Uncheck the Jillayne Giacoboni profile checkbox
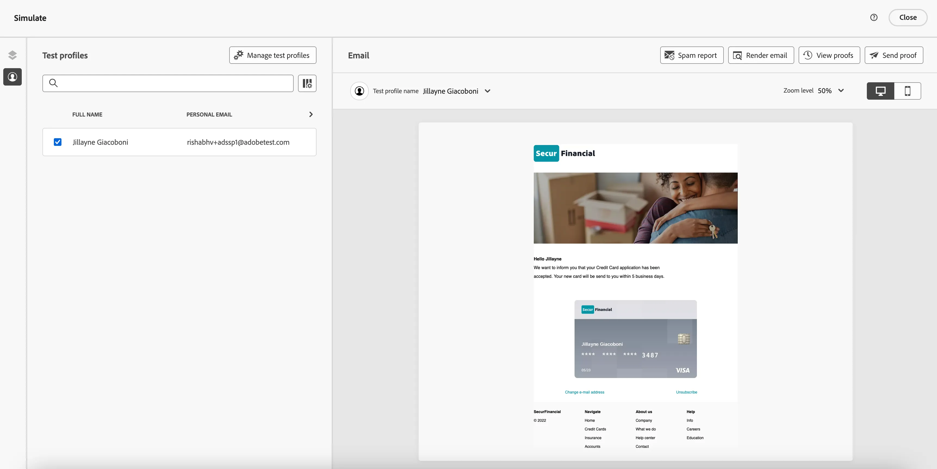937x469 pixels. pyautogui.click(x=57, y=142)
